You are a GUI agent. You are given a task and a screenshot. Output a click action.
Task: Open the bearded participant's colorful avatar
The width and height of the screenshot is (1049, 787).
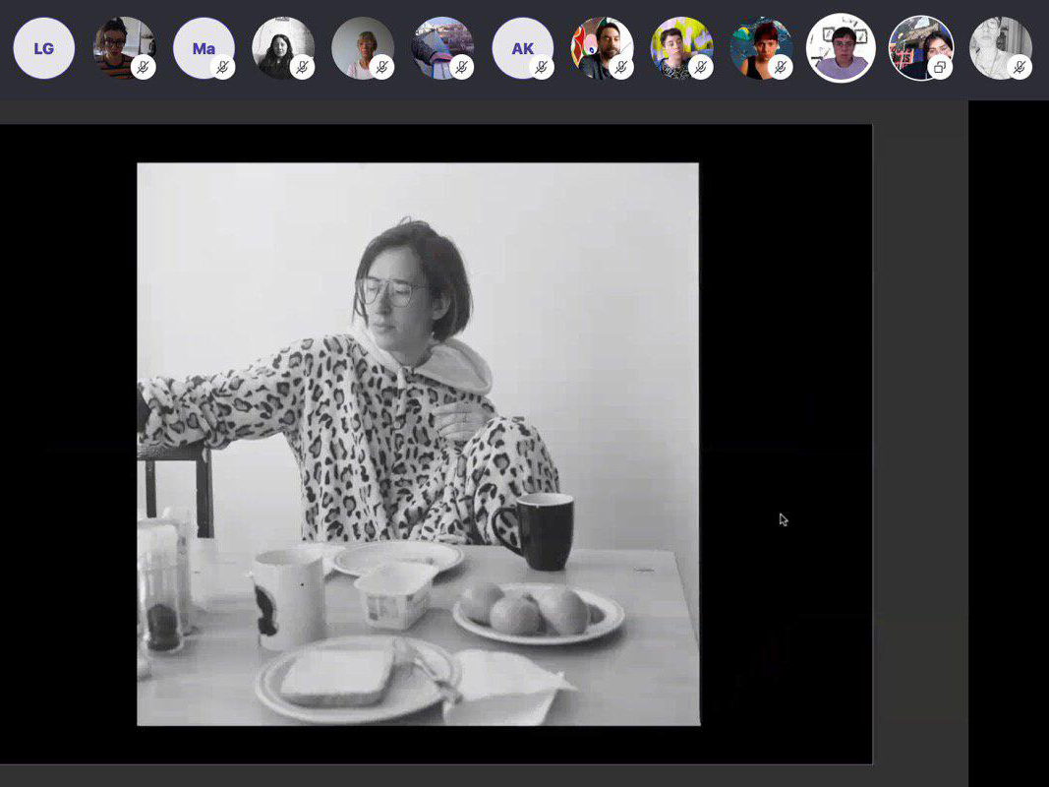602,48
